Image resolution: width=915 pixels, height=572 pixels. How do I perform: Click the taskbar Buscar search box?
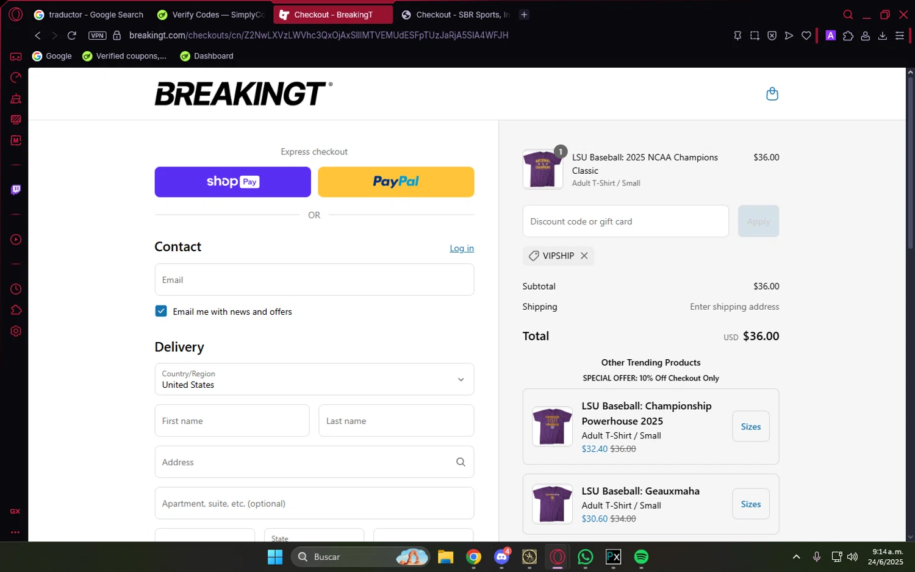coord(361,557)
